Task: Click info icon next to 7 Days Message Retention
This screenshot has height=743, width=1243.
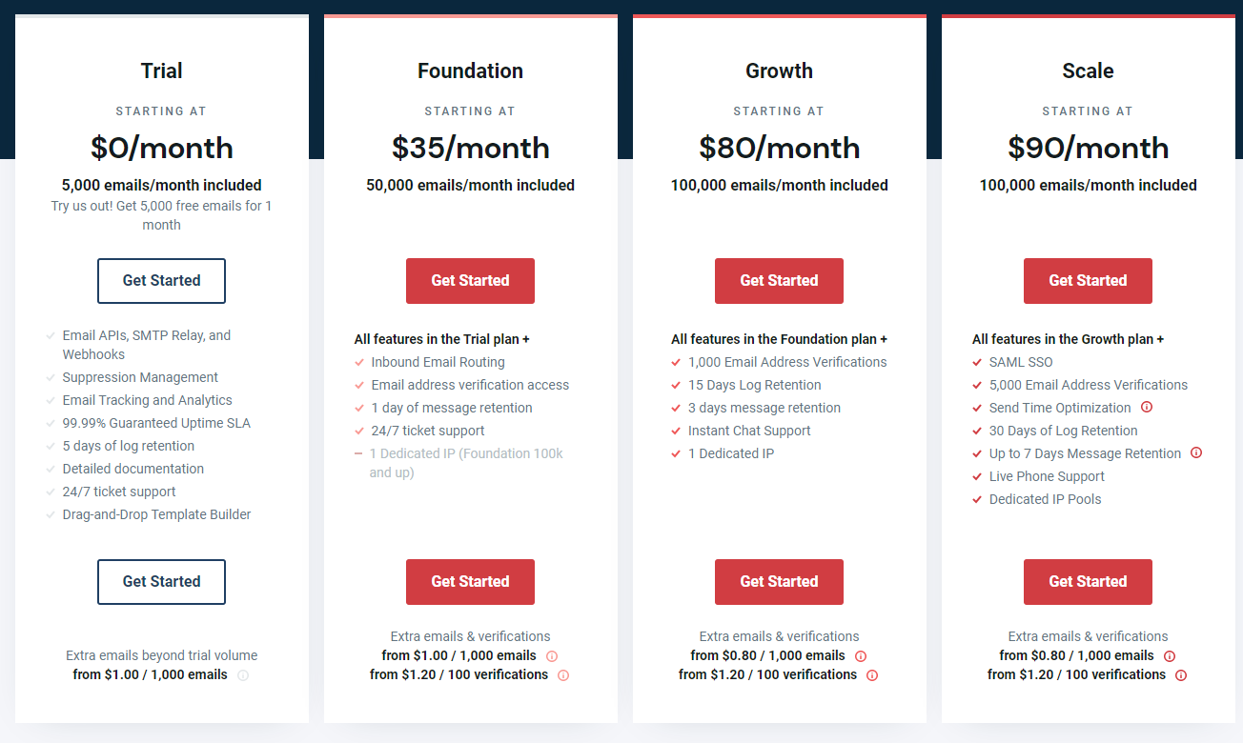Action: coord(1196,452)
